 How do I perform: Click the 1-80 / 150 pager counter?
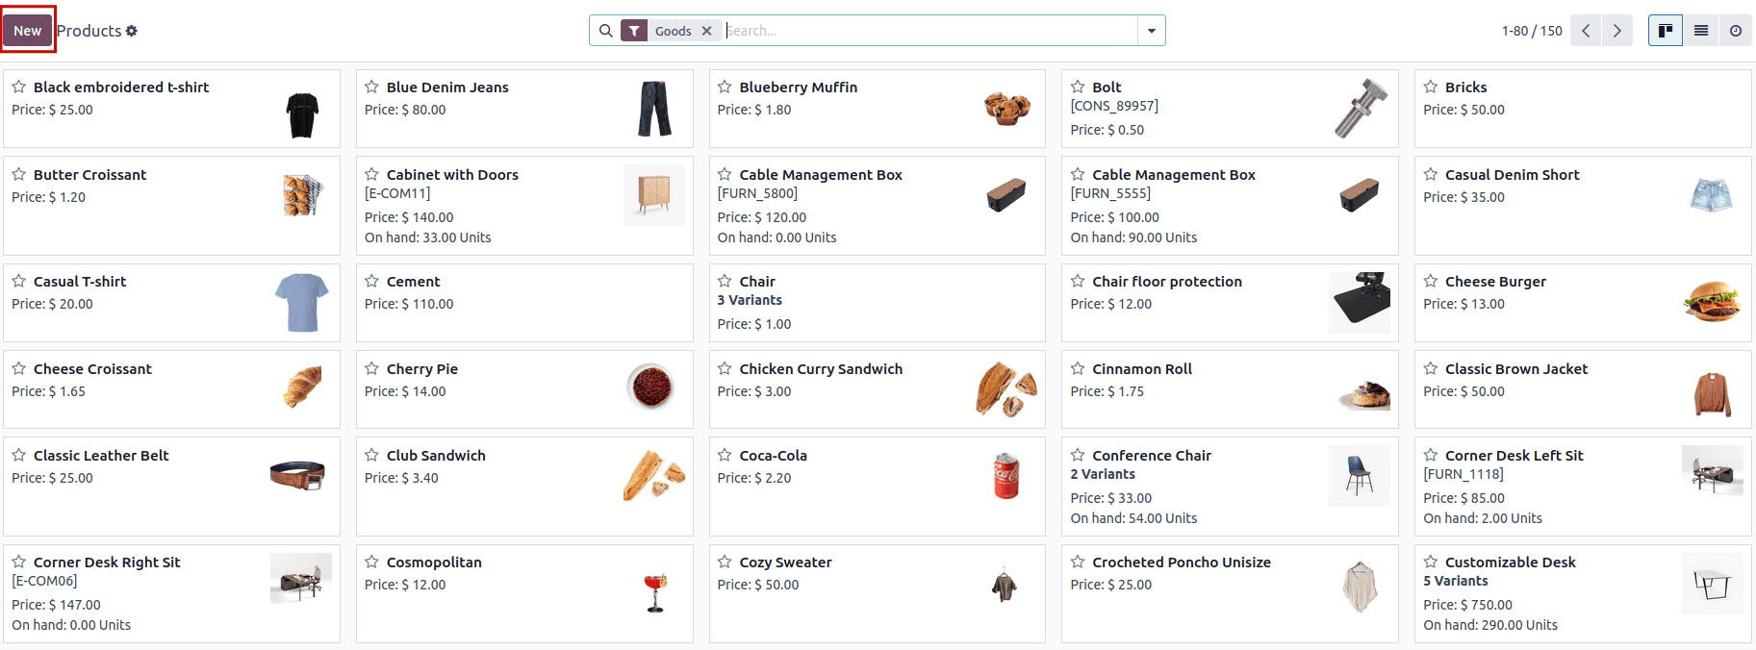click(x=1532, y=31)
